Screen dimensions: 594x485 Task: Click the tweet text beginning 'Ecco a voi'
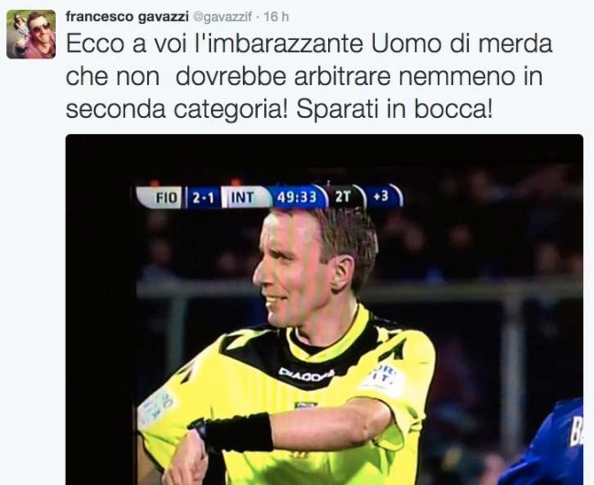click(x=309, y=77)
